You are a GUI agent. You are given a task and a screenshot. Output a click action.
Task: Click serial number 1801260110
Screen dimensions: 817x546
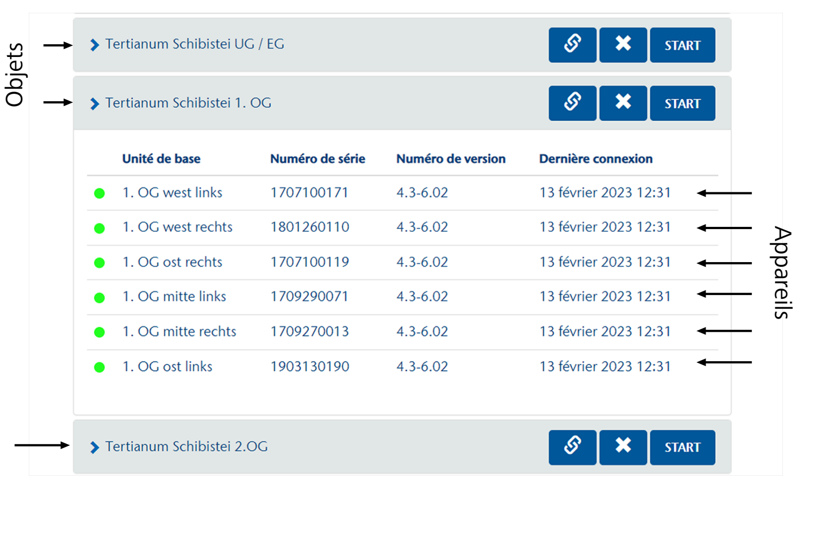[310, 227]
